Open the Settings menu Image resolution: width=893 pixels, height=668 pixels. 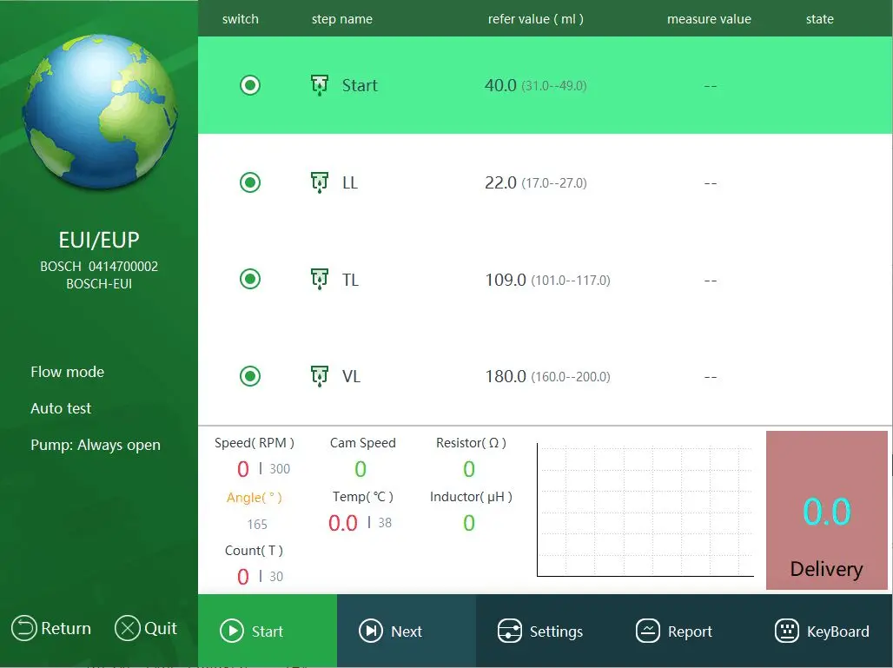(540, 632)
